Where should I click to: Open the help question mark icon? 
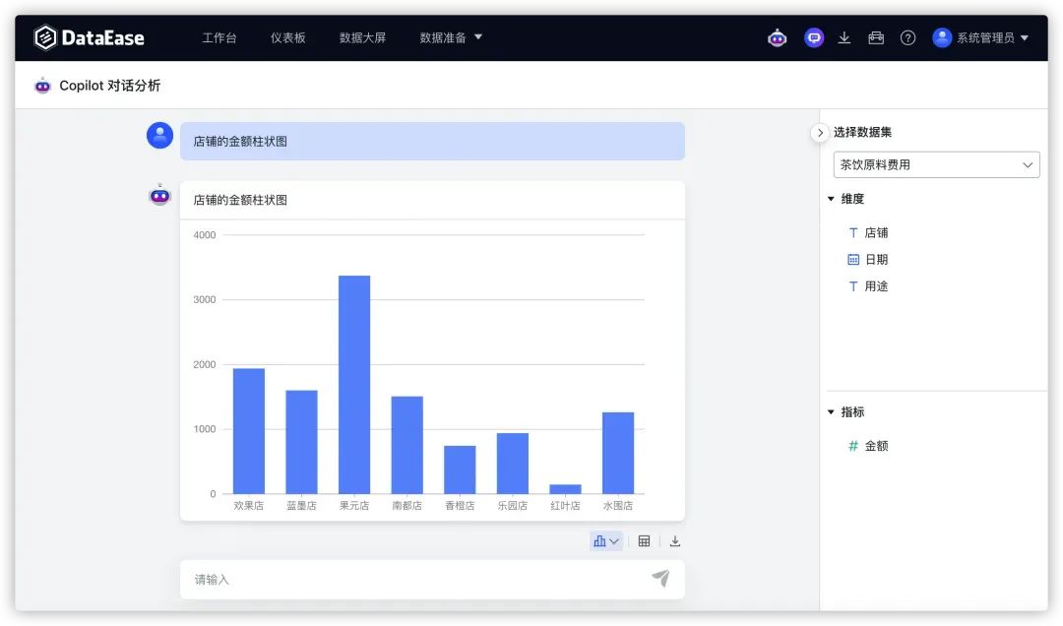click(907, 38)
